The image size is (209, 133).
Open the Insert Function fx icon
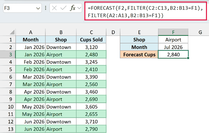(x=73, y=8)
